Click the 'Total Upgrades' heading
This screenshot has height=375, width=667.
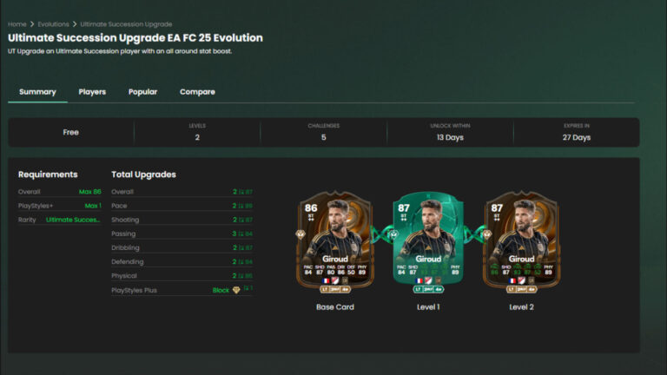[x=143, y=174]
